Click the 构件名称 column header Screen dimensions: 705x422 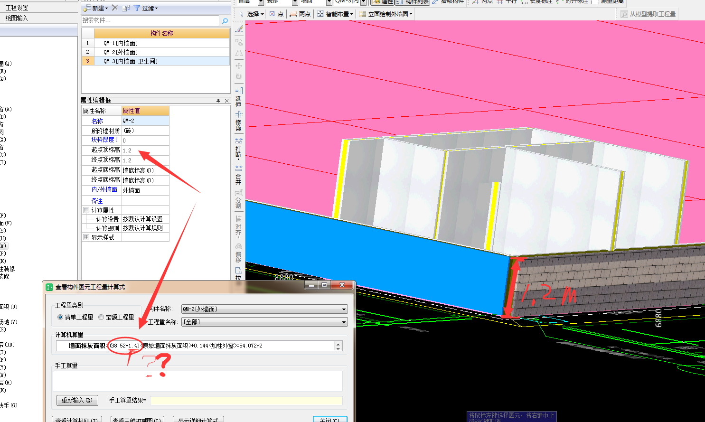(x=162, y=33)
